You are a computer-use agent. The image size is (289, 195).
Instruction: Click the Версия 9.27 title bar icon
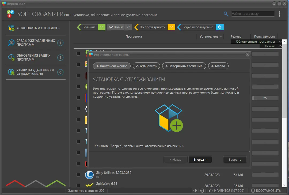[x=4, y=3]
